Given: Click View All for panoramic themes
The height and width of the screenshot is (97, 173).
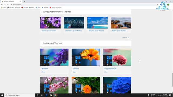Looking at the screenshot, I should (126, 37).
